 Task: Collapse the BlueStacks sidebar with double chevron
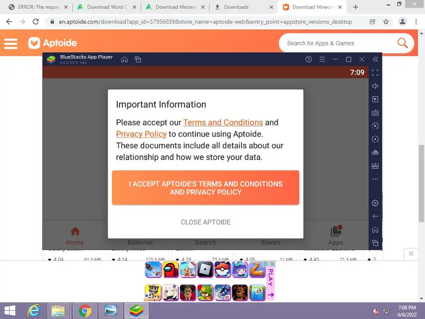coord(375,59)
